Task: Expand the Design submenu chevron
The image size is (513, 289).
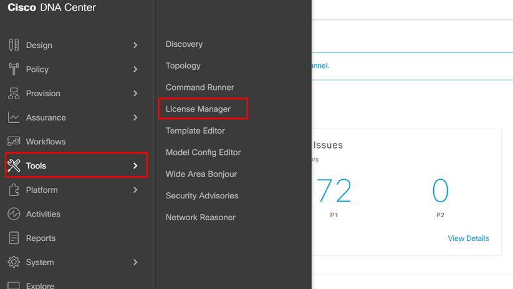Action: [135, 45]
